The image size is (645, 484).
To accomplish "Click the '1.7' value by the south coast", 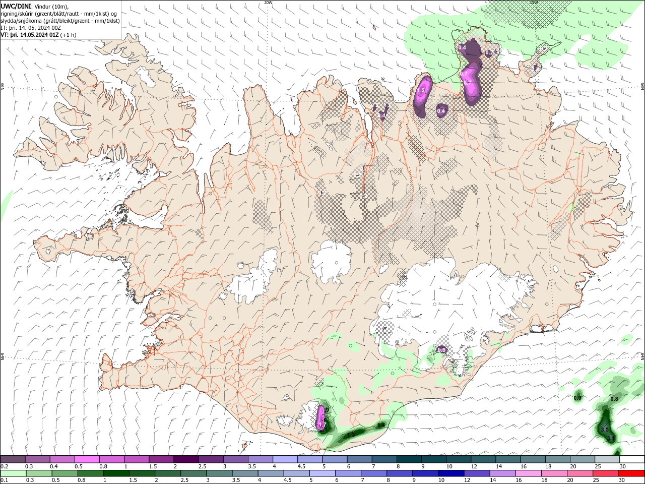I will [x=322, y=426].
